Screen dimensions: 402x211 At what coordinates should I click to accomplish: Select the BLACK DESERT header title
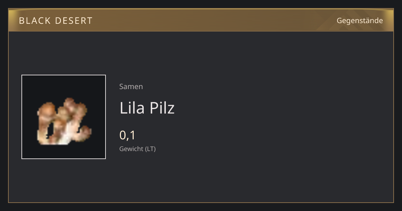click(x=56, y=21)
